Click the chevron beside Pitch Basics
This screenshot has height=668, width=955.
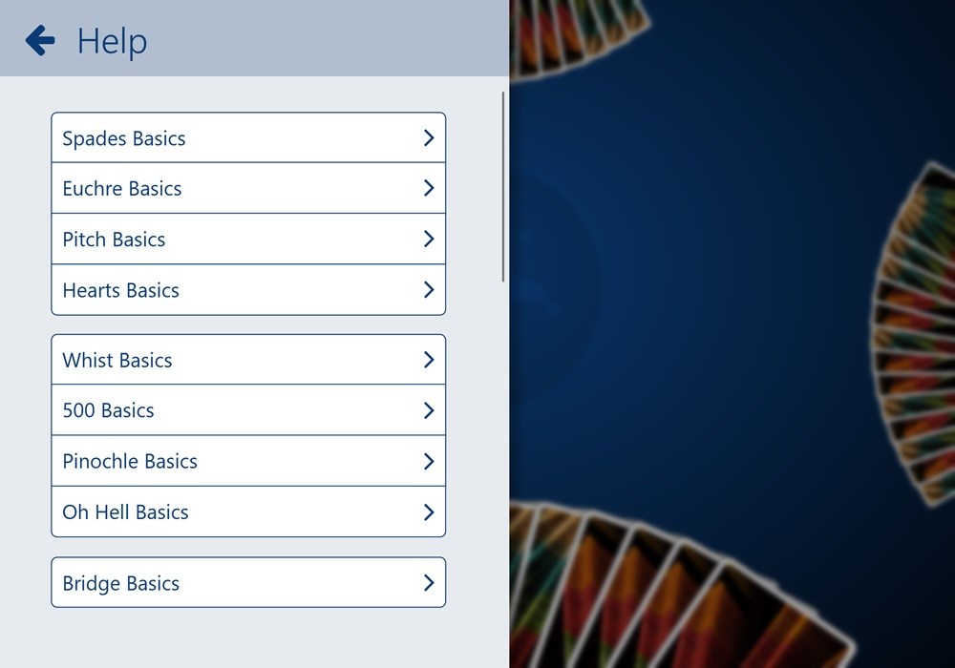tap(429, 239)
